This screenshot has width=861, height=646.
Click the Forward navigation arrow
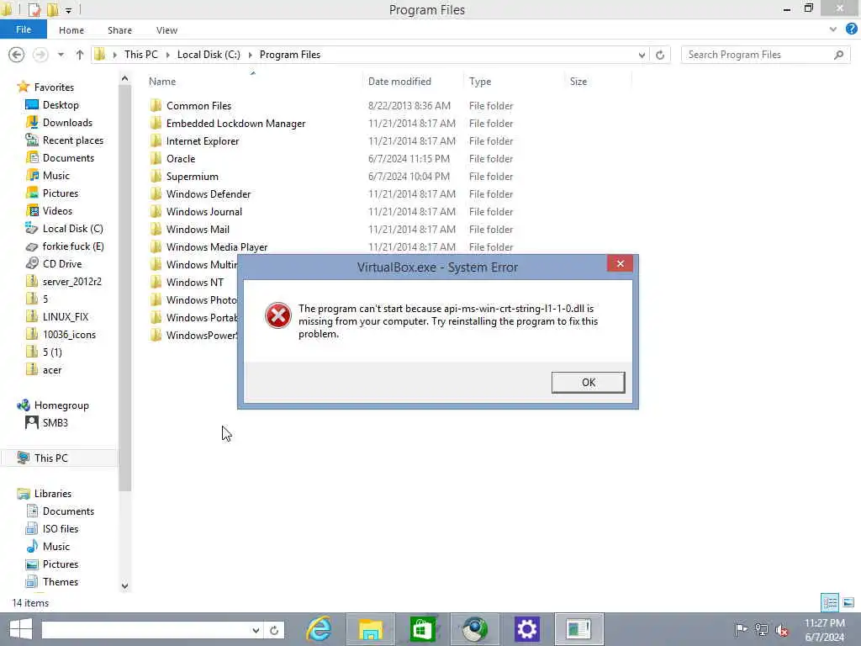40,55
